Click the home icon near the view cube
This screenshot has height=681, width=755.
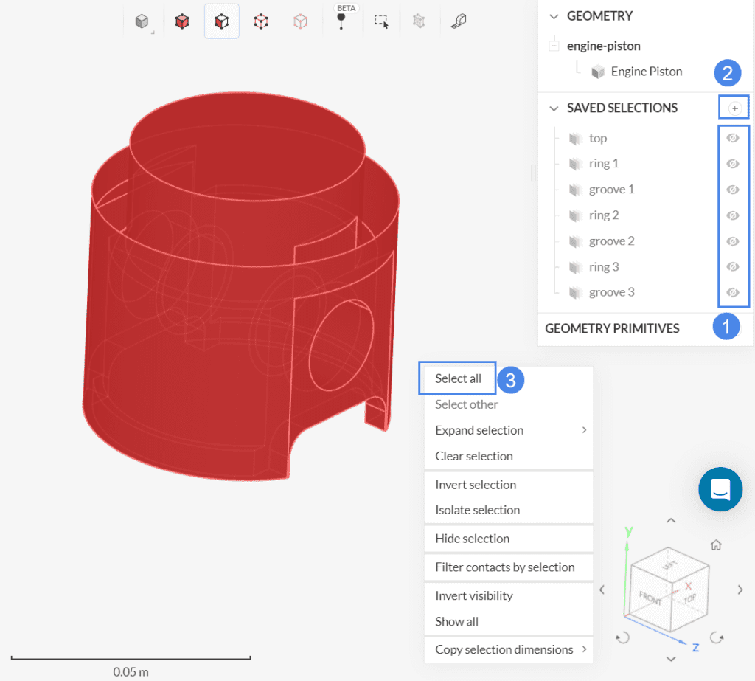[x=715, y=545]
